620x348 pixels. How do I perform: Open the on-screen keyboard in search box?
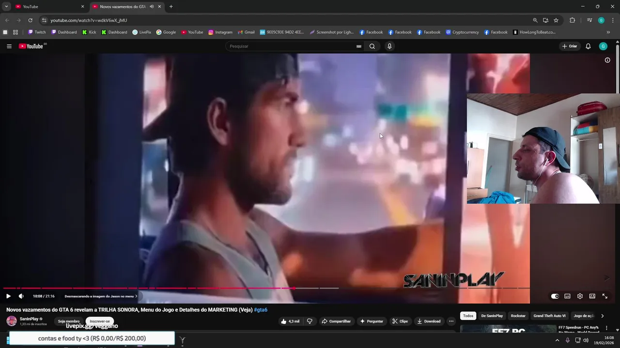click(358, 46)
